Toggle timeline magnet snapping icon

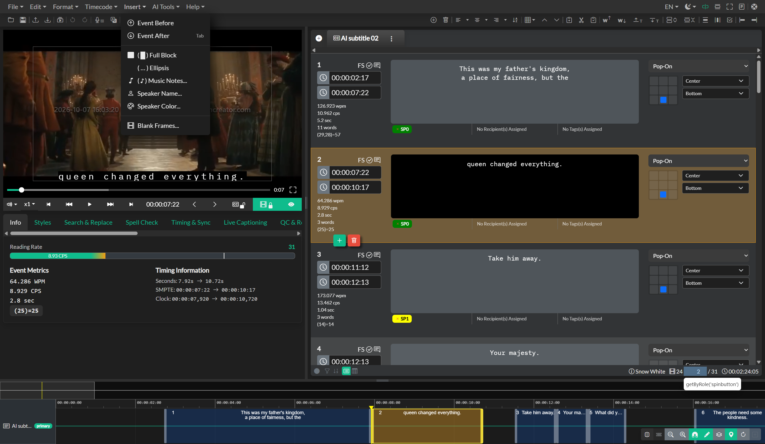pyautogui.click(x=695, y=434)
